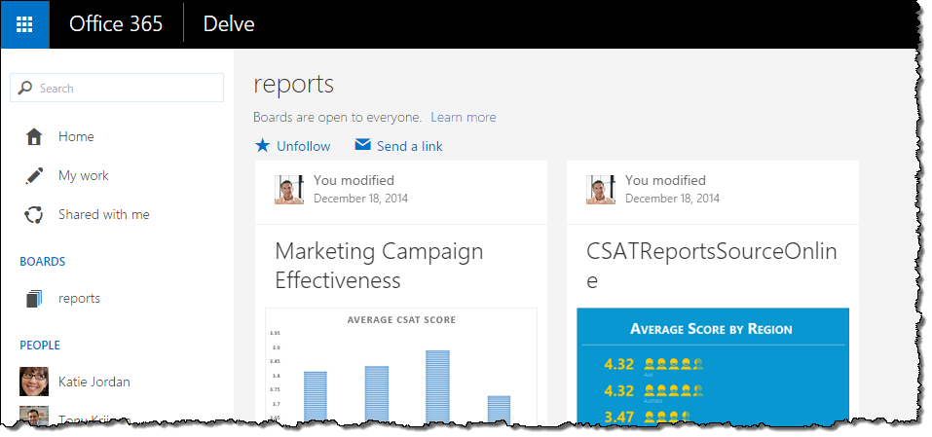Click the avatar on Marketing Campaign card
The image size is (932, 437).
[289, 190]
